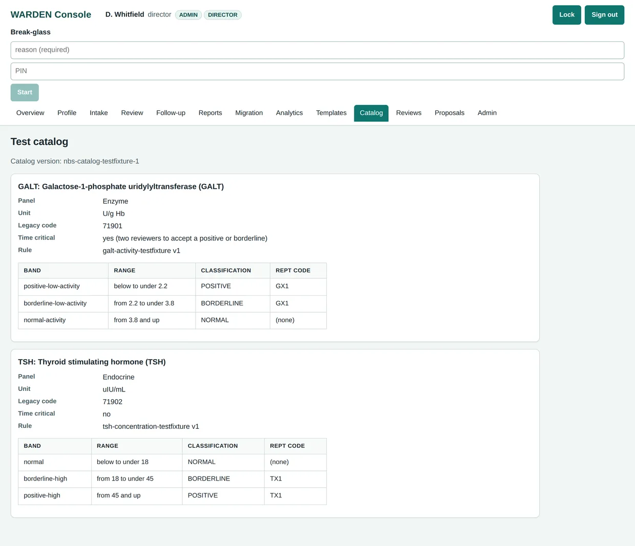Image resolution: width=635 pixels, height=546 pixels.
Task: Click the unit value uIU/mL
Action: (x=114, y=389)
